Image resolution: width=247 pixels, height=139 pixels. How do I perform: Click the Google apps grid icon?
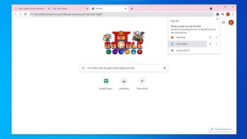tap(224, 22)
